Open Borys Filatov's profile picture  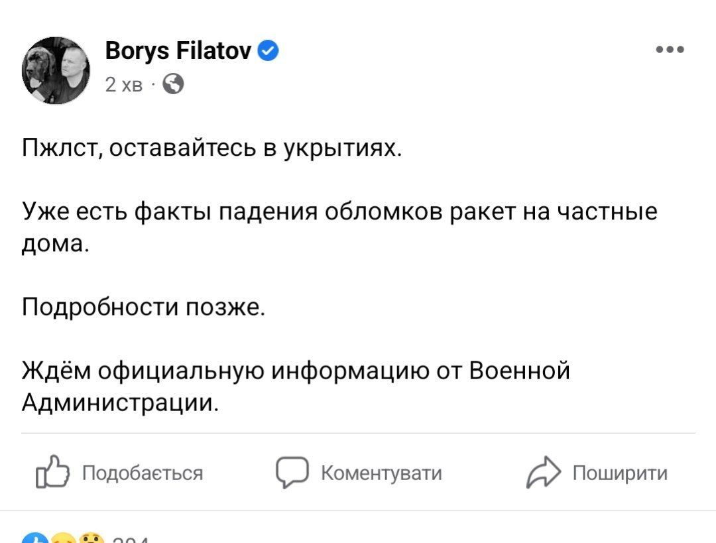point(56,70)
